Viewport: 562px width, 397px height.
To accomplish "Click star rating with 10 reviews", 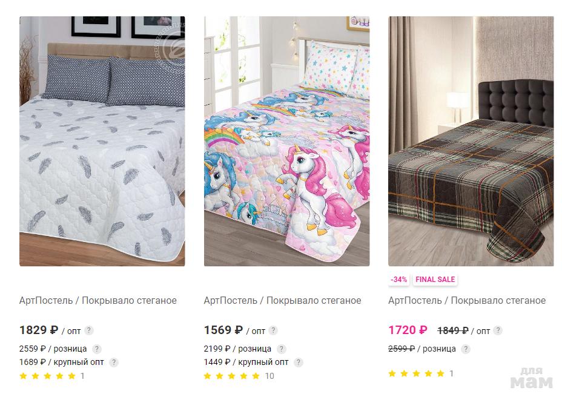I will [231, 376].
